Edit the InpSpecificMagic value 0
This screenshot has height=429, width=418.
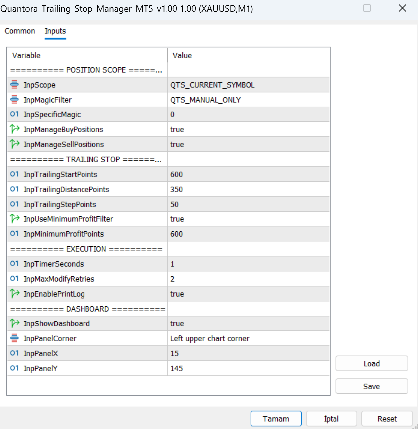pos(249,114)
